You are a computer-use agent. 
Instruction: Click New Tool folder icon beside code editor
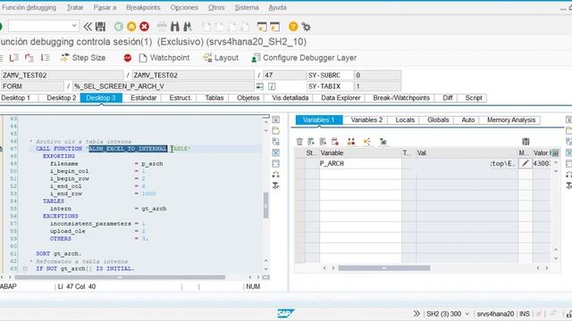click(x=276, y=131)
